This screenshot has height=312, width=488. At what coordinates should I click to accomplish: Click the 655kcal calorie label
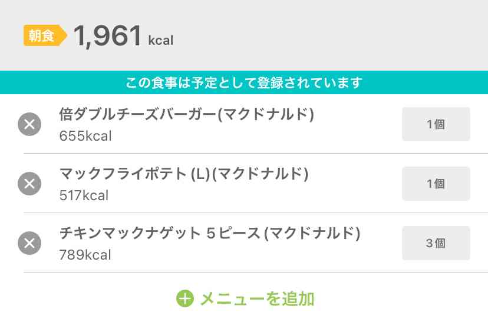coord(85,136)
